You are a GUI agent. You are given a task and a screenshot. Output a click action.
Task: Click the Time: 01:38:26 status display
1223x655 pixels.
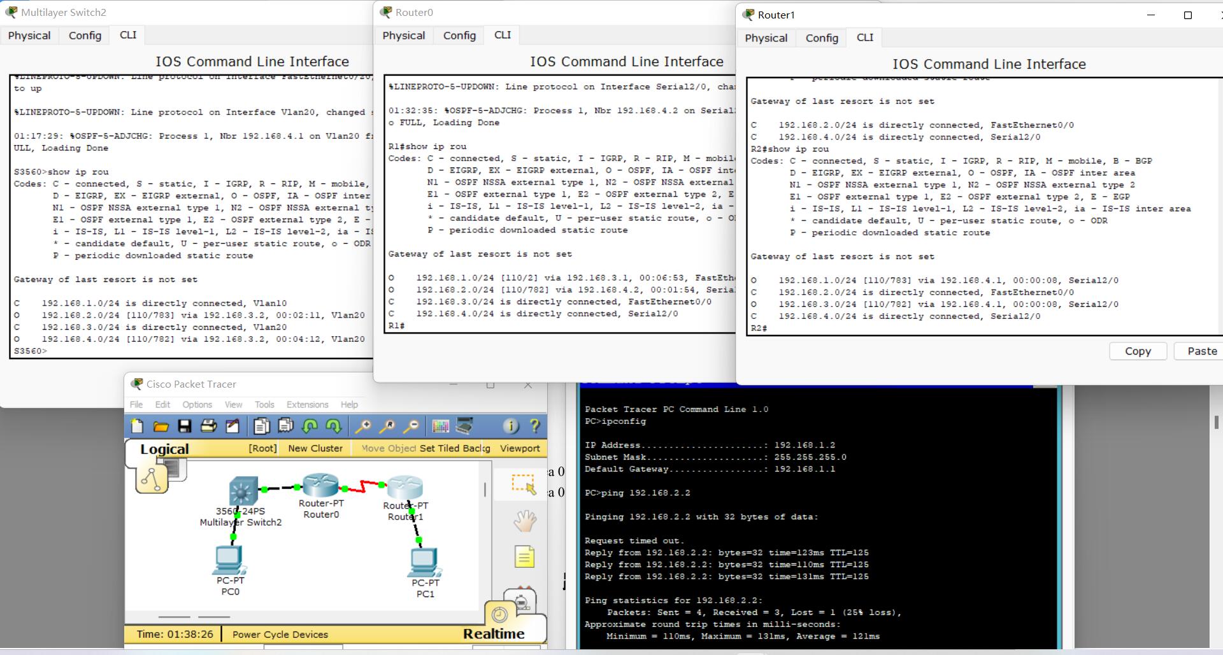(175, 635)
